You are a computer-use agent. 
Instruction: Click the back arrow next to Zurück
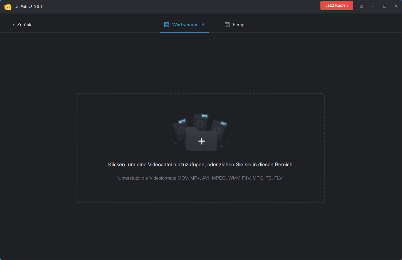(x=14, y=24)
